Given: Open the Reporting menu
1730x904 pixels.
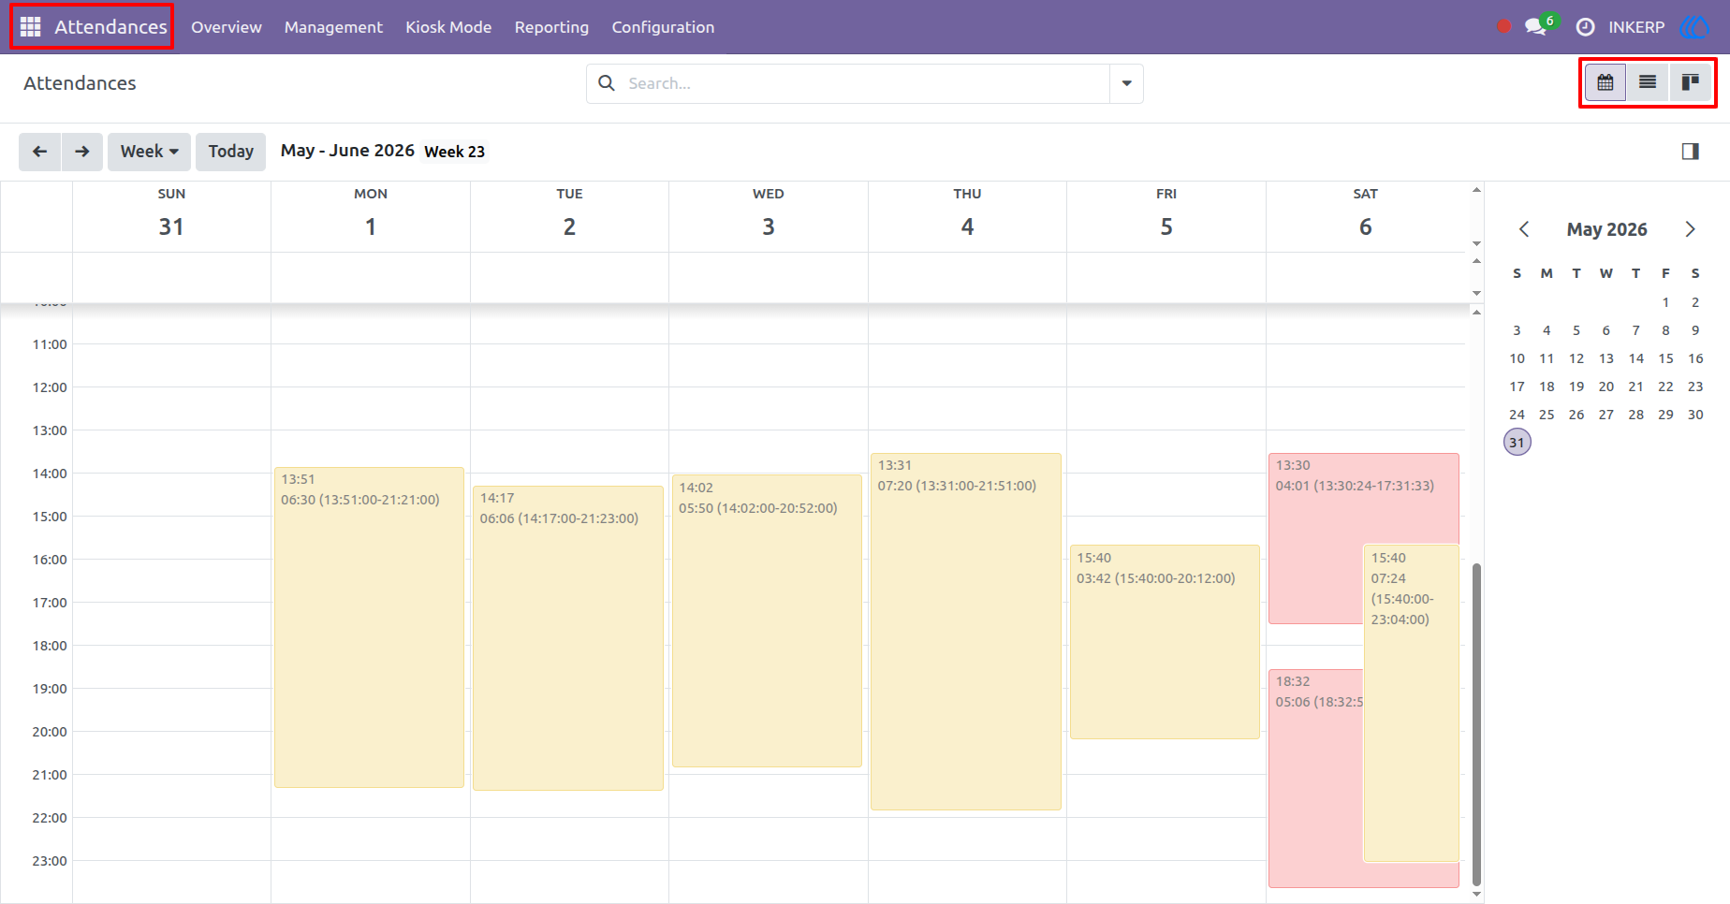Looking at the screenshot, I should pyautogui.click(x=551, y=27).
